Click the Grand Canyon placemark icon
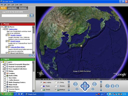 point(9,41)
